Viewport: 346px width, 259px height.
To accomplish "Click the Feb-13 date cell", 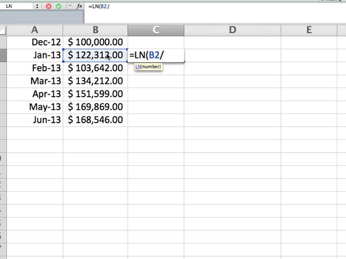I will [35, 68].
